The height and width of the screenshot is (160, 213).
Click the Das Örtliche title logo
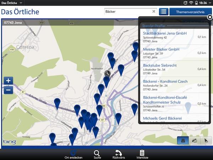pyautogui.click(x=20, y=12)
